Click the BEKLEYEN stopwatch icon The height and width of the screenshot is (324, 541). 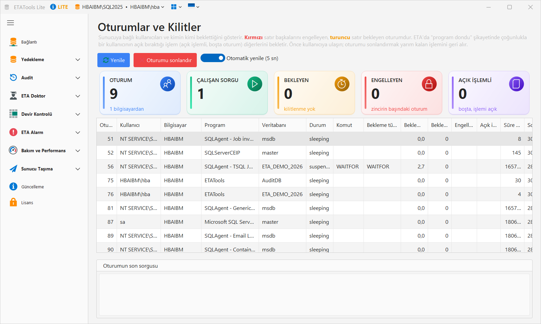coord(342,84)
